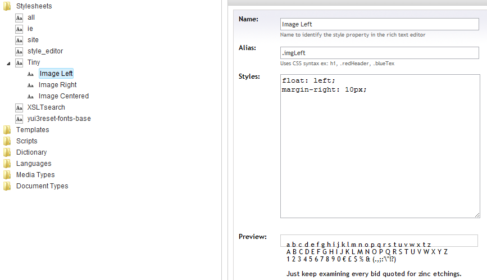This screenshot has height=280, width=487.
Task: Click the stylesheet icon beside yui3reset-fonts-base
Action: (x=19, y=119)
